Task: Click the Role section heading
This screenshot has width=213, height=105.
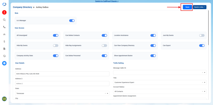Action: click(17, 13)
